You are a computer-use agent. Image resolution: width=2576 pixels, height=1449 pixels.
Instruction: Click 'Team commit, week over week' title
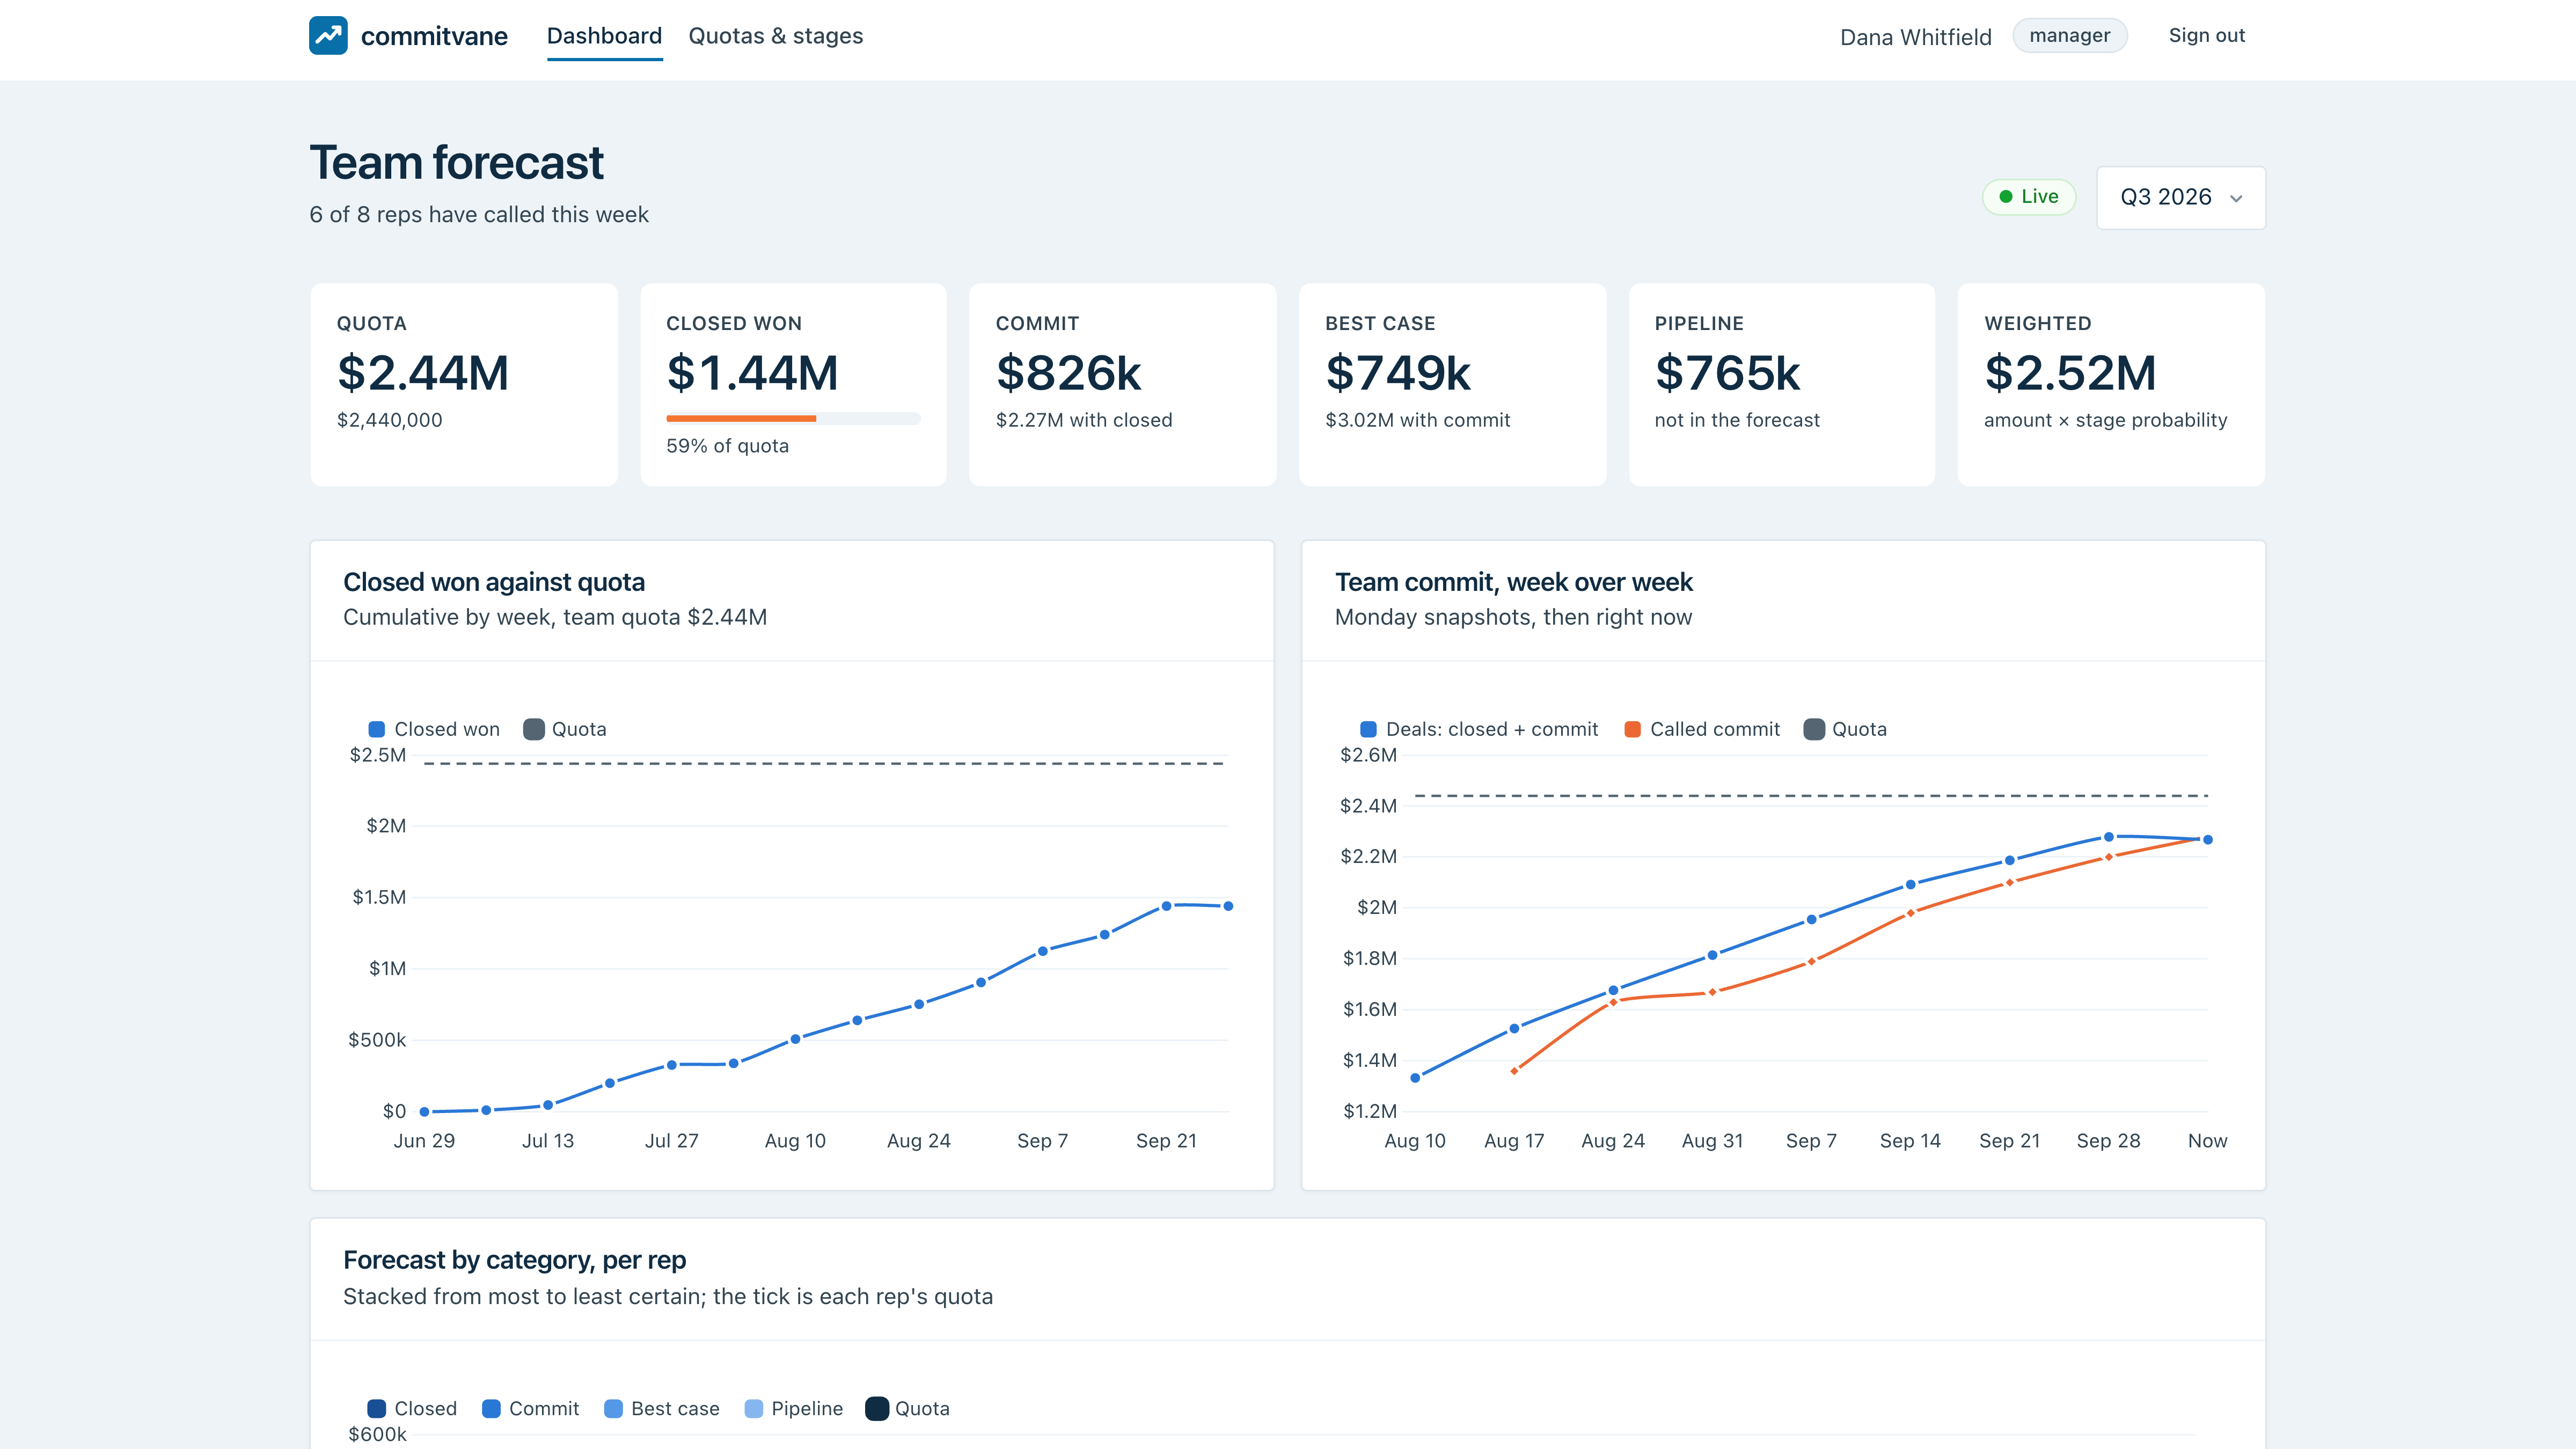coord(1513,582)
